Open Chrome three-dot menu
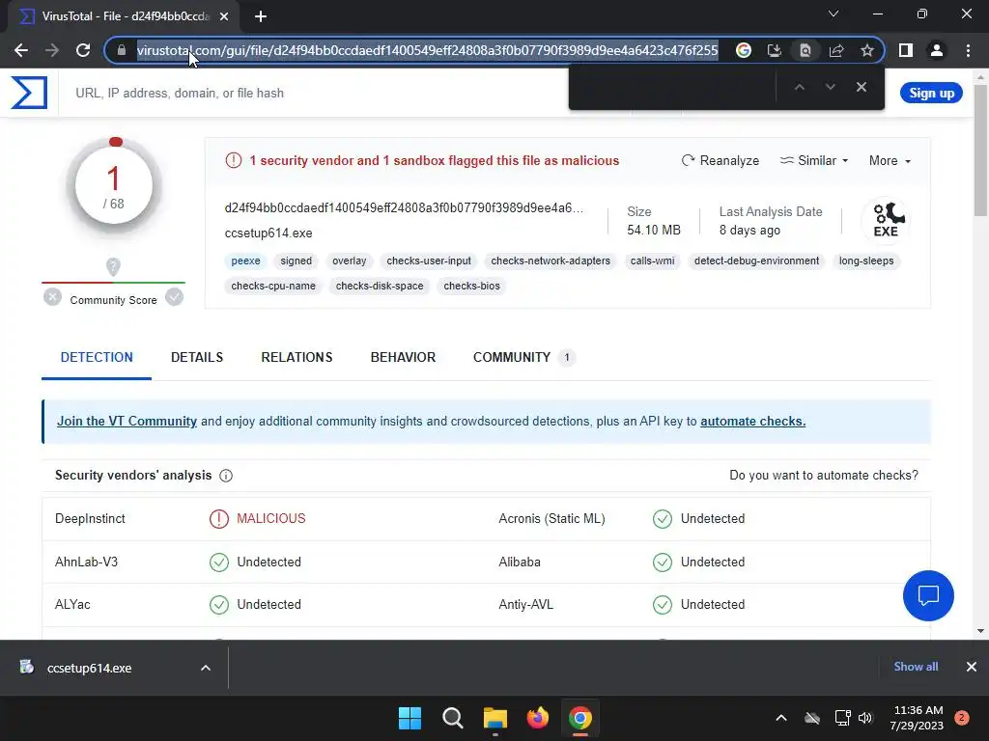The image size is (989, 741). [x=968, y=50]
